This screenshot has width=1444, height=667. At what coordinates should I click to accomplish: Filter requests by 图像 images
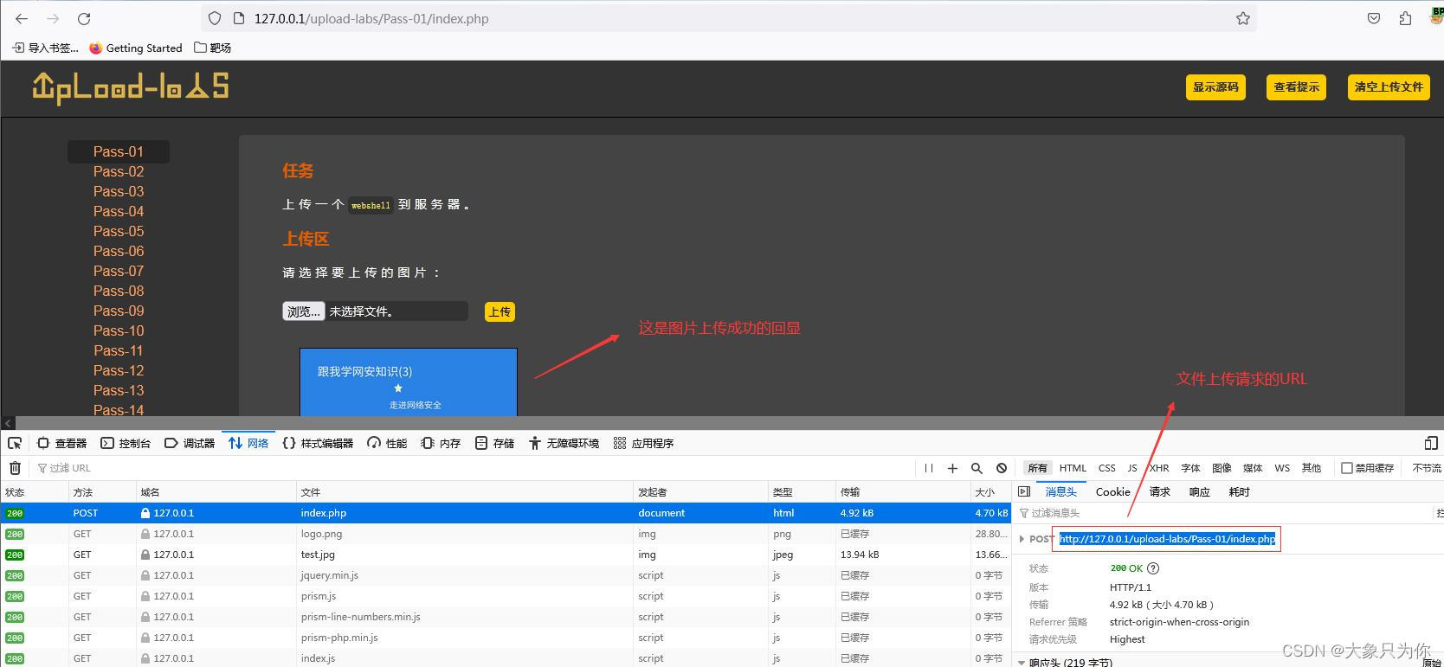tap(1222, 468)
